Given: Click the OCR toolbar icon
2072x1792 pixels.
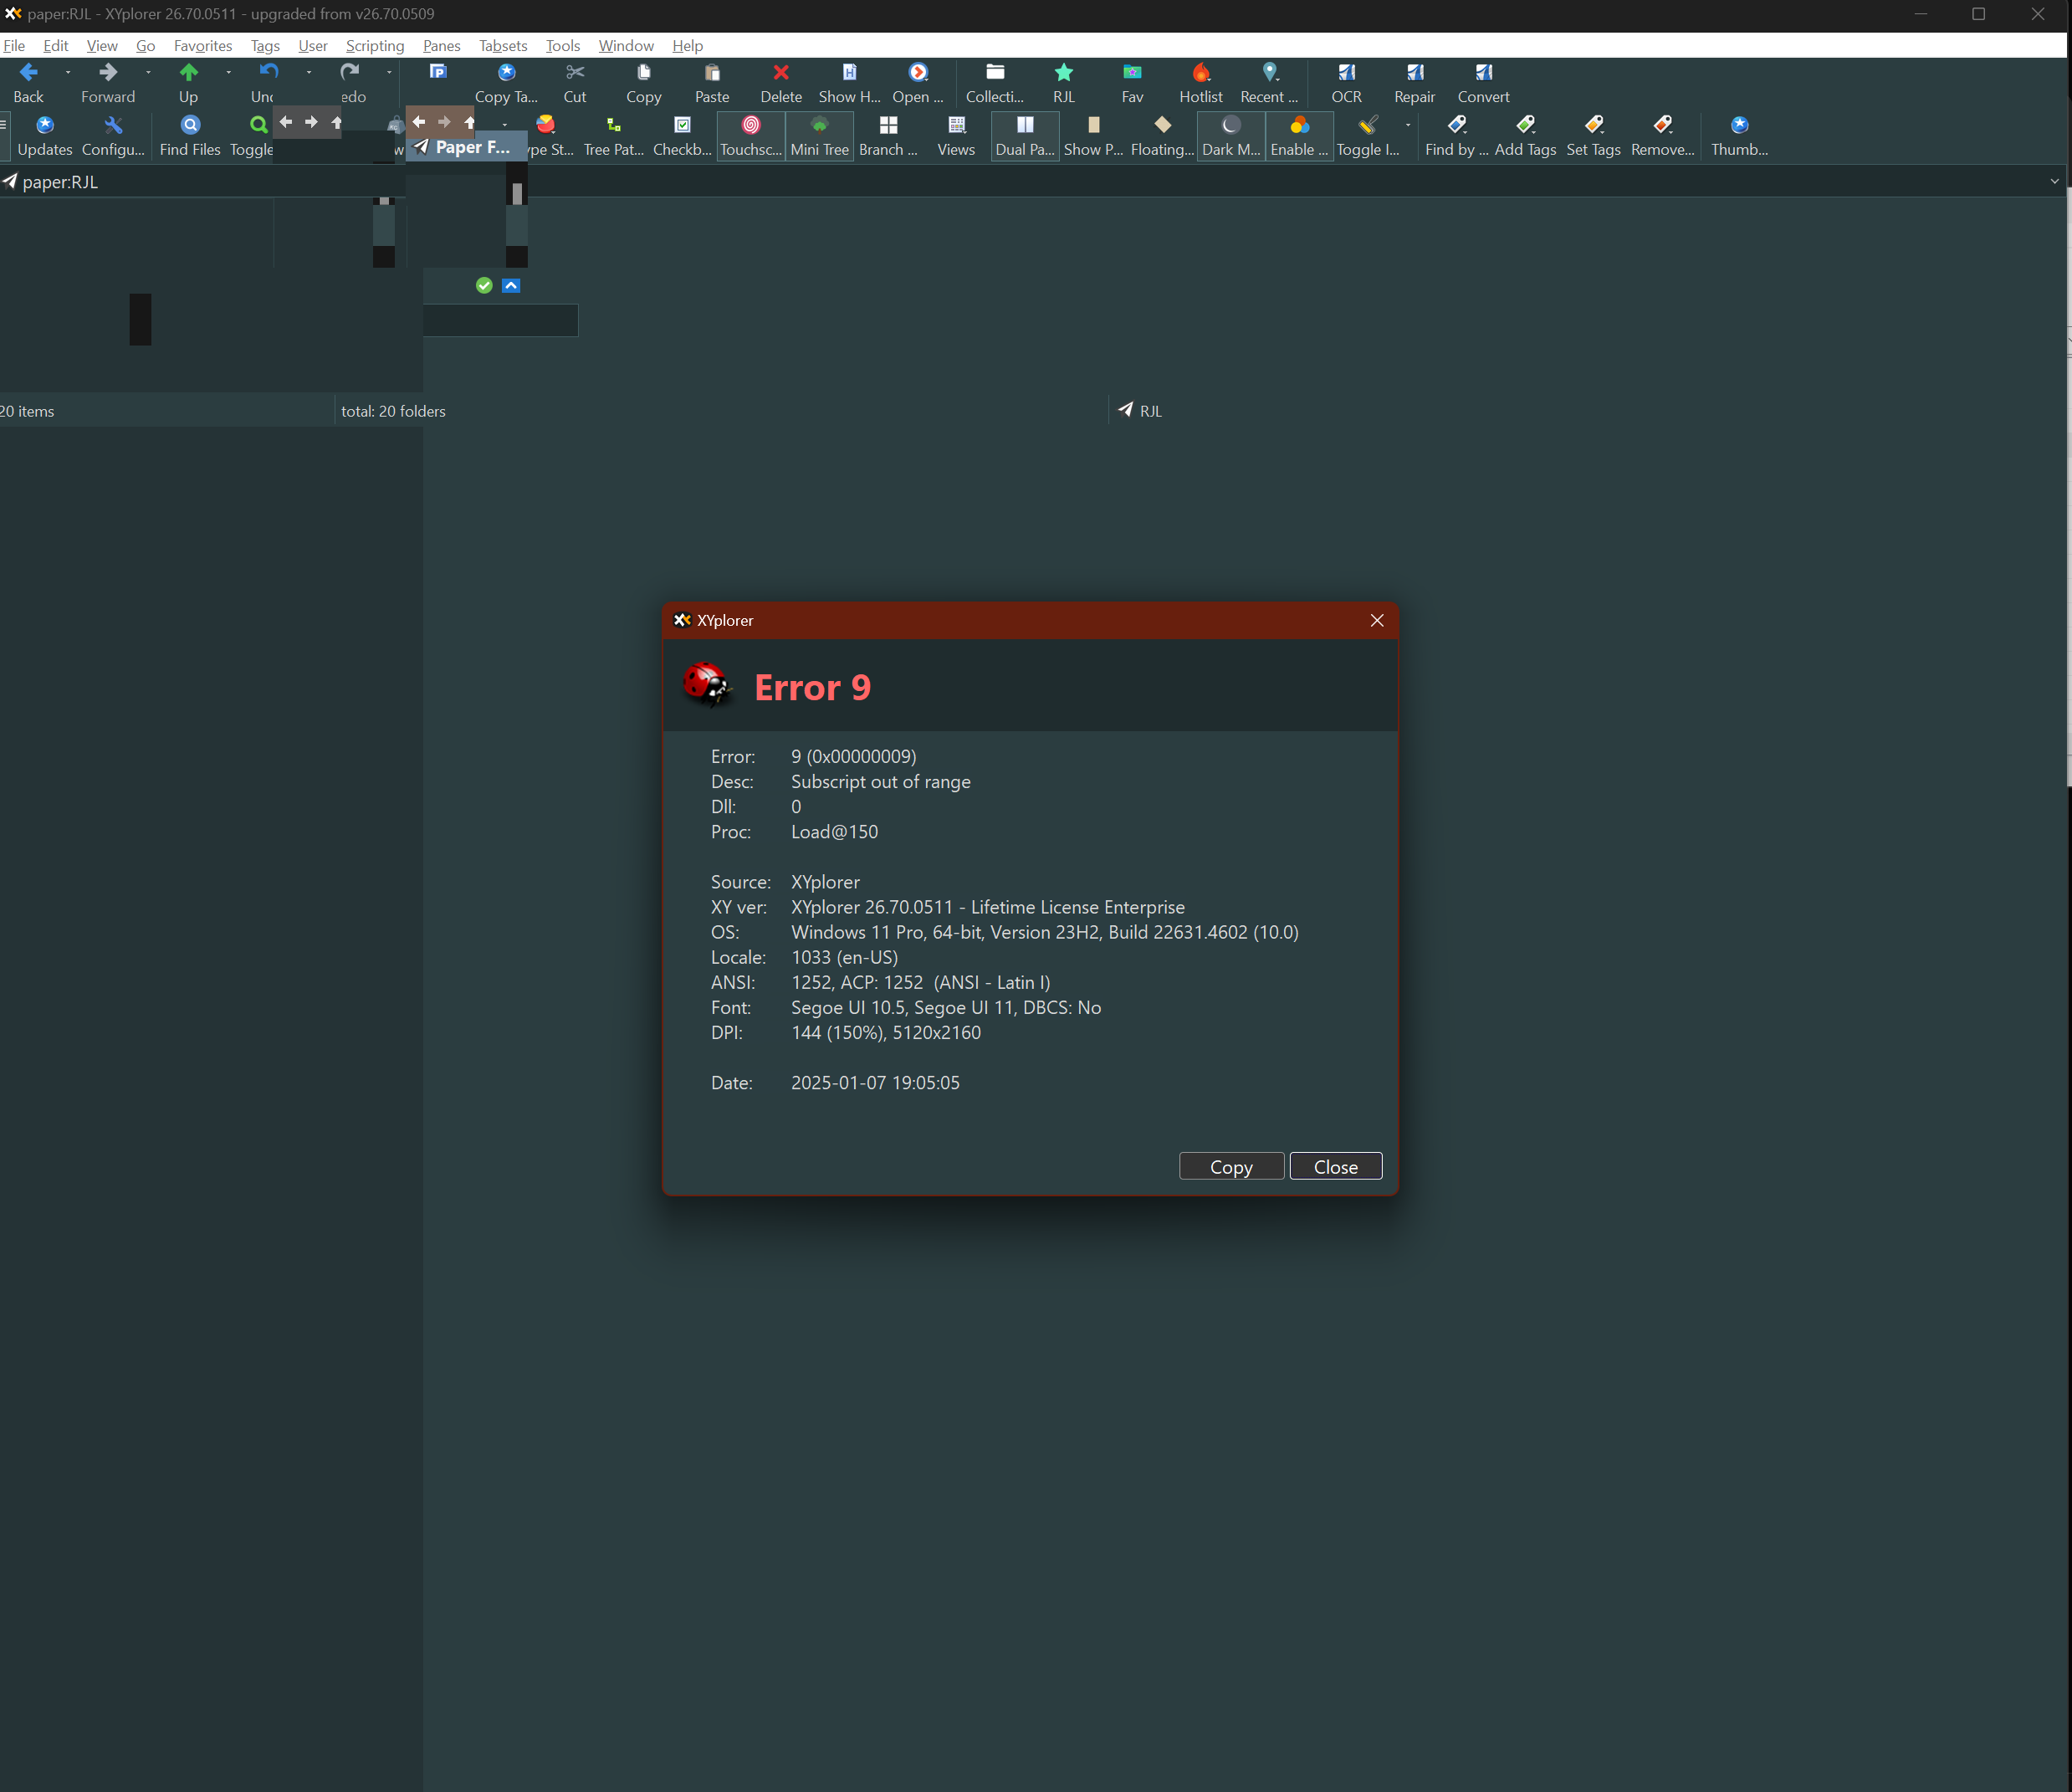Looking at the screenshot, I should point(1346,73).
